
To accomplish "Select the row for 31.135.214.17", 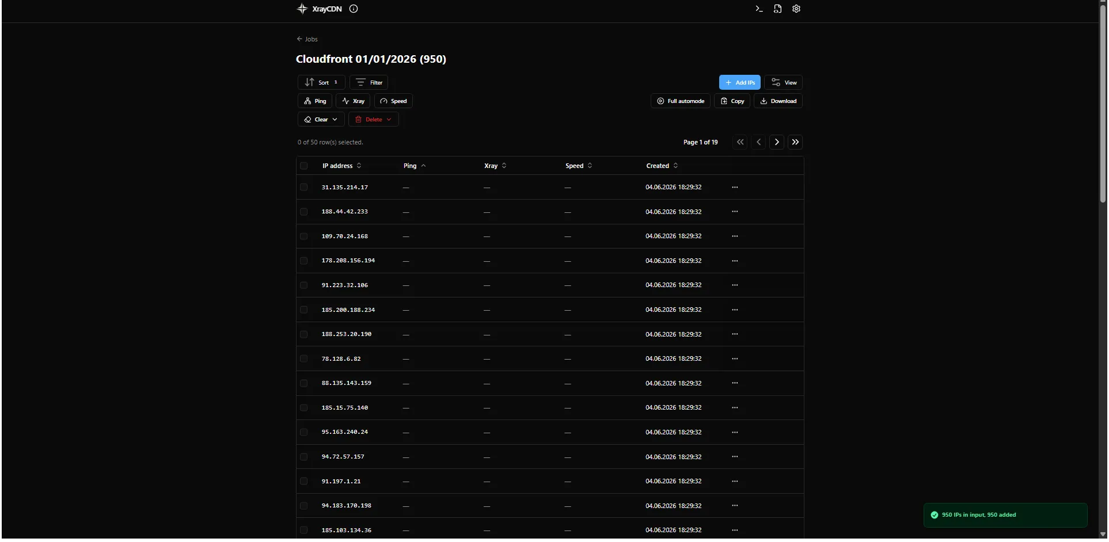I will 304,188.
